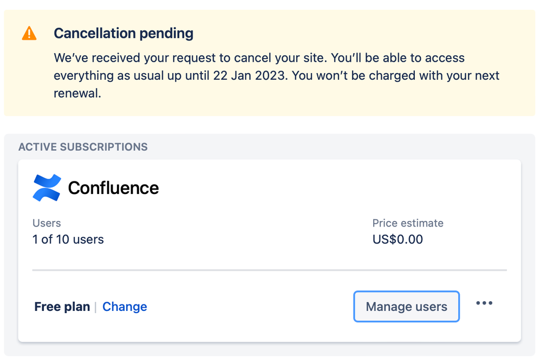The width and height of the screenshot is (541, 357).
Task: Expand the Confluence subscription options menu
Action: [484, 303]
